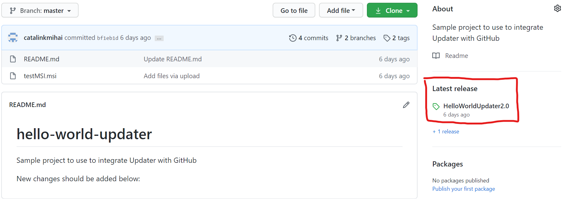This screenshot has width=564, height=199.
Task: Show the + 1 release link
Action: pos(446,132)
